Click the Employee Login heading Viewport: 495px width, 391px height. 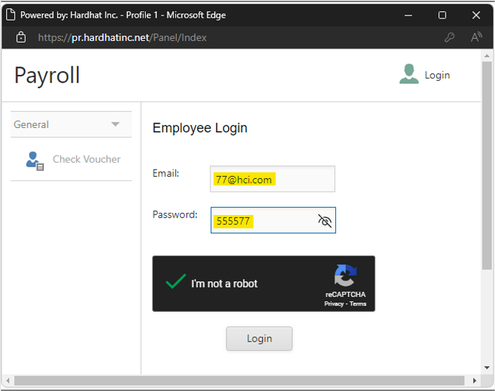click(200, 128)
